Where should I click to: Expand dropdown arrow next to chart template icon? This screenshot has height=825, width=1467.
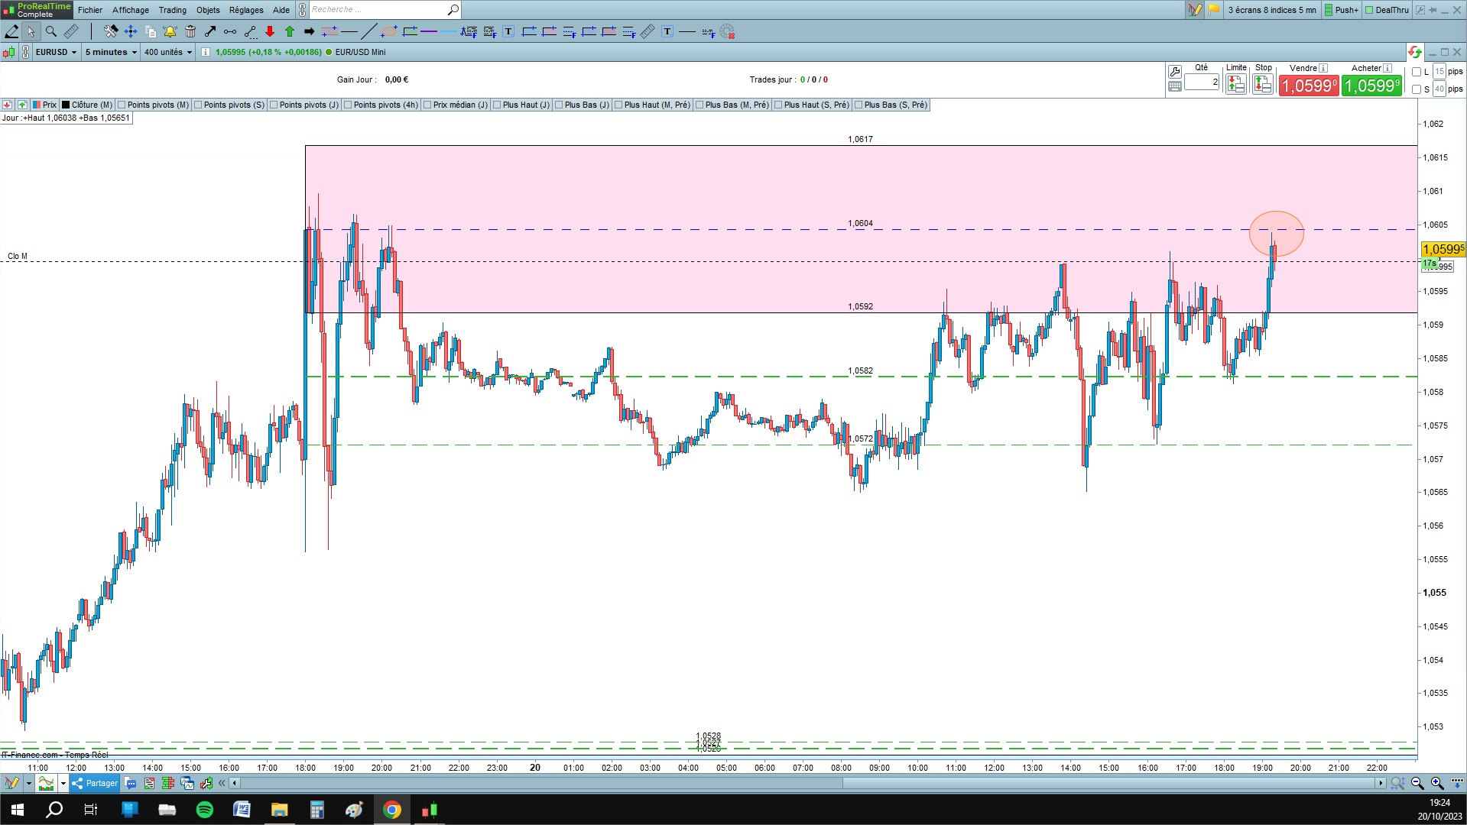pyautogui.click(x=63, y=783)
